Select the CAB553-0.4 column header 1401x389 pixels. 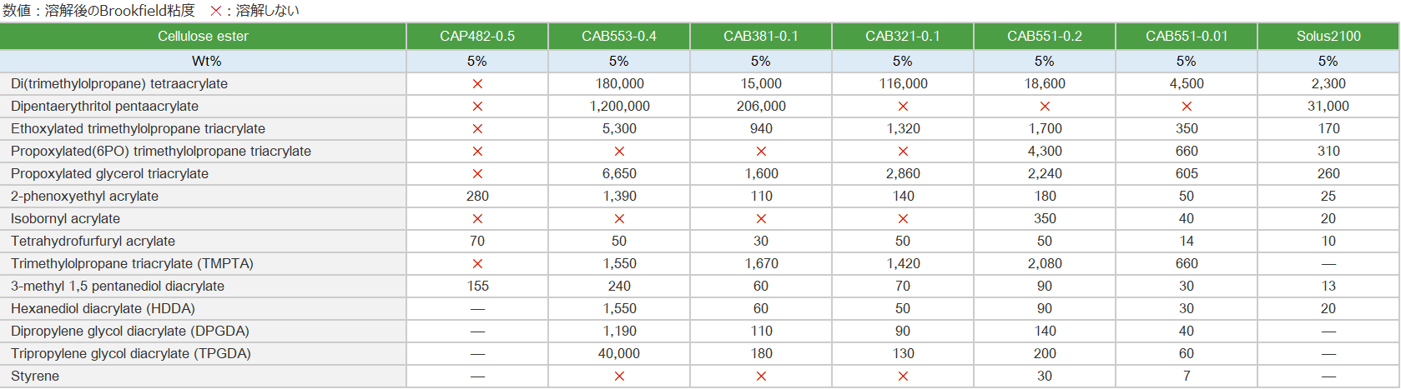coord(619,37)
